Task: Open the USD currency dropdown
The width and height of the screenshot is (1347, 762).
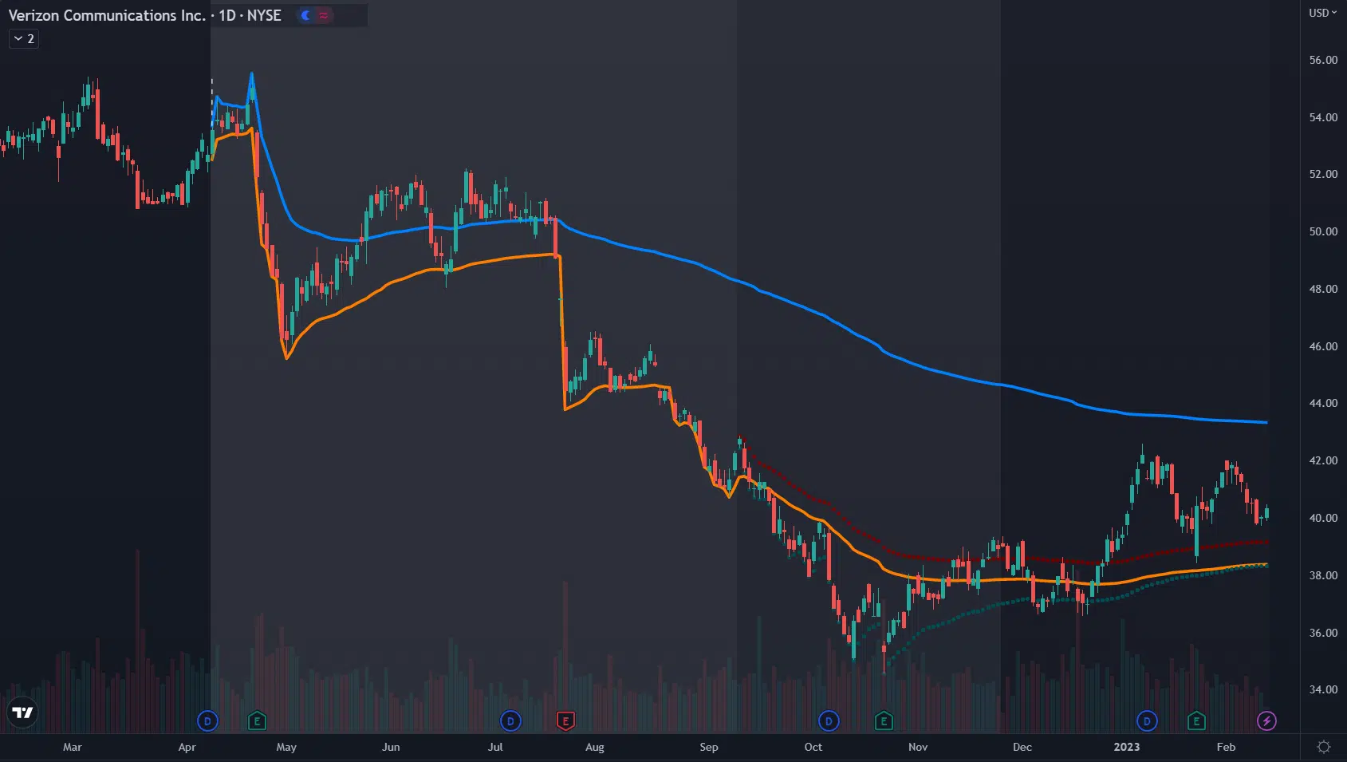Action: click(1322, 13)
